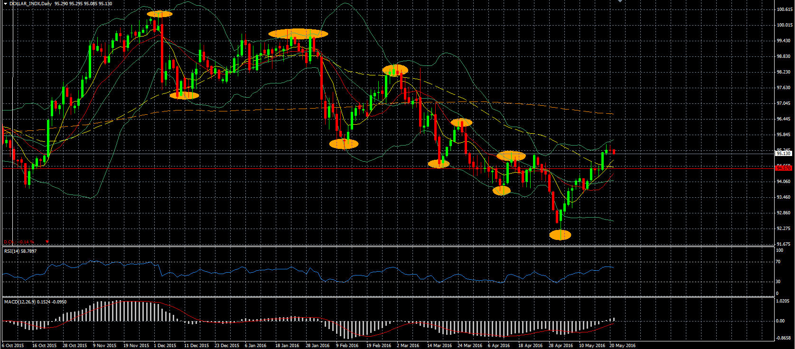Click the 20 May 2016 date label
Image resolution: width=795 pixels, height=349 pixels.
(x=622, y=345)
